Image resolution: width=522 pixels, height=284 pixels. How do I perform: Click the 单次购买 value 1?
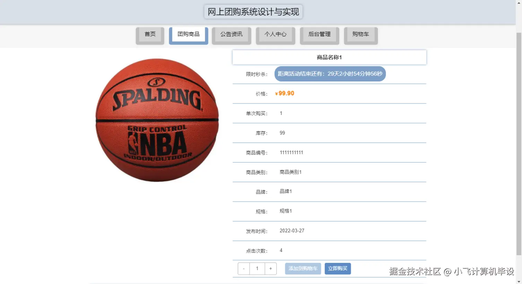(x=281, y=113)
